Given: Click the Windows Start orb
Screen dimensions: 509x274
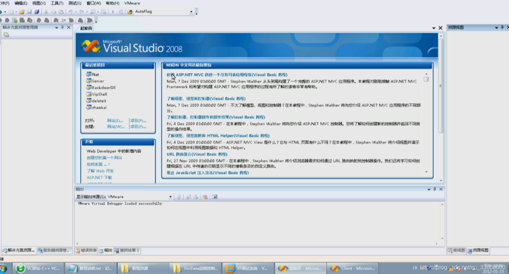Looking at the screenshot, I should coord(3,268).
